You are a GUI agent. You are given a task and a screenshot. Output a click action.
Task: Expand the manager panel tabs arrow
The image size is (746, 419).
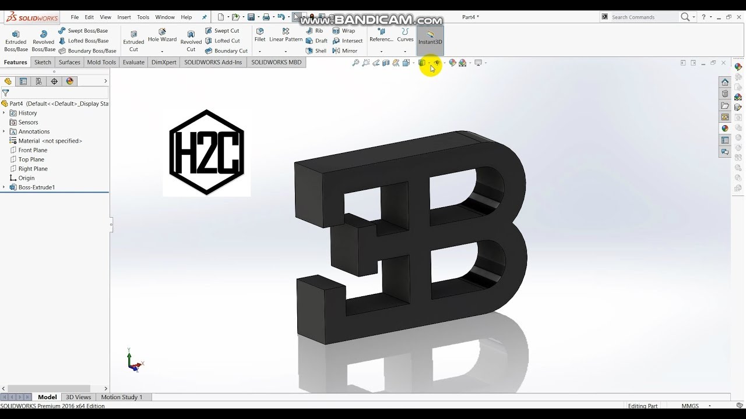105,81
